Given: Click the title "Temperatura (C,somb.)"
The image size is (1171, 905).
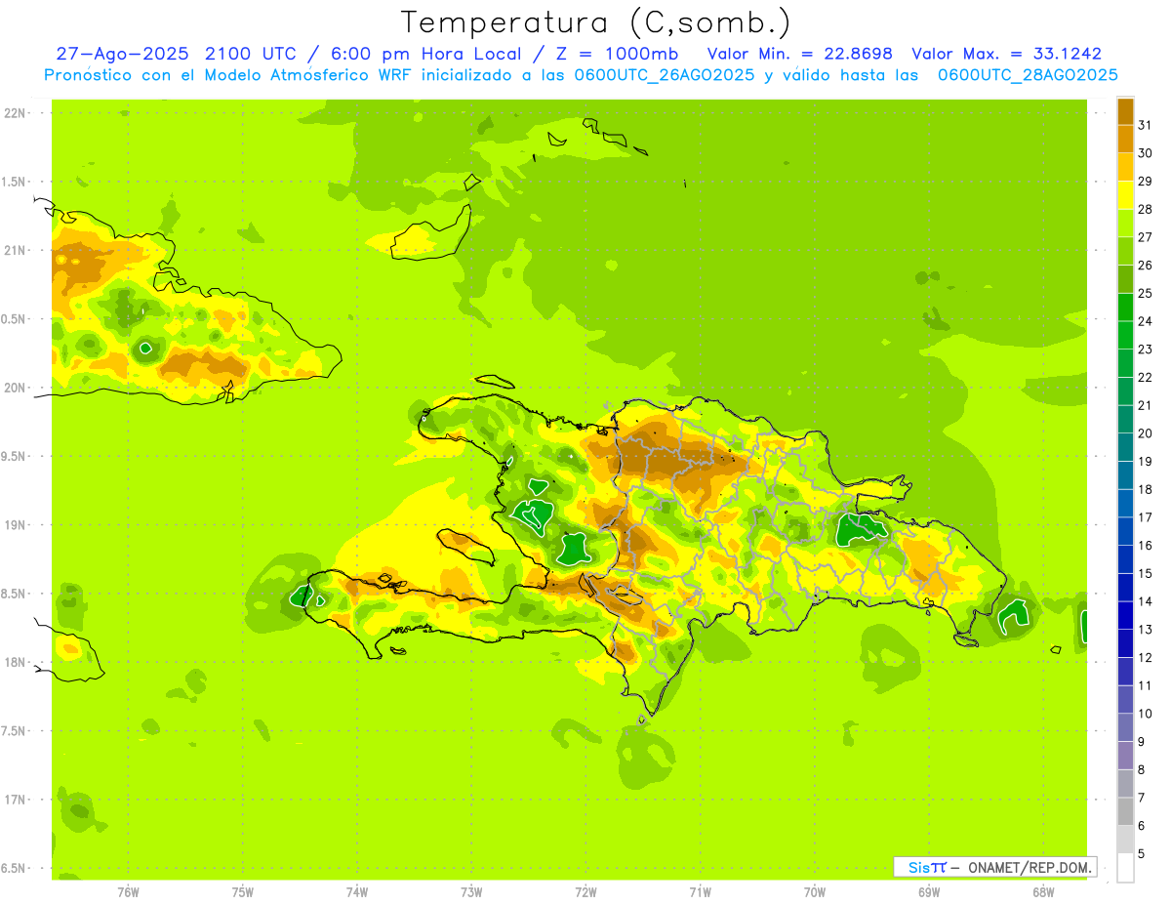Looking at the screenshot, I should click(596, 22).
